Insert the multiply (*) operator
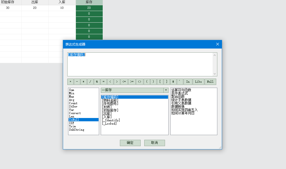 (x=84, y=82)
